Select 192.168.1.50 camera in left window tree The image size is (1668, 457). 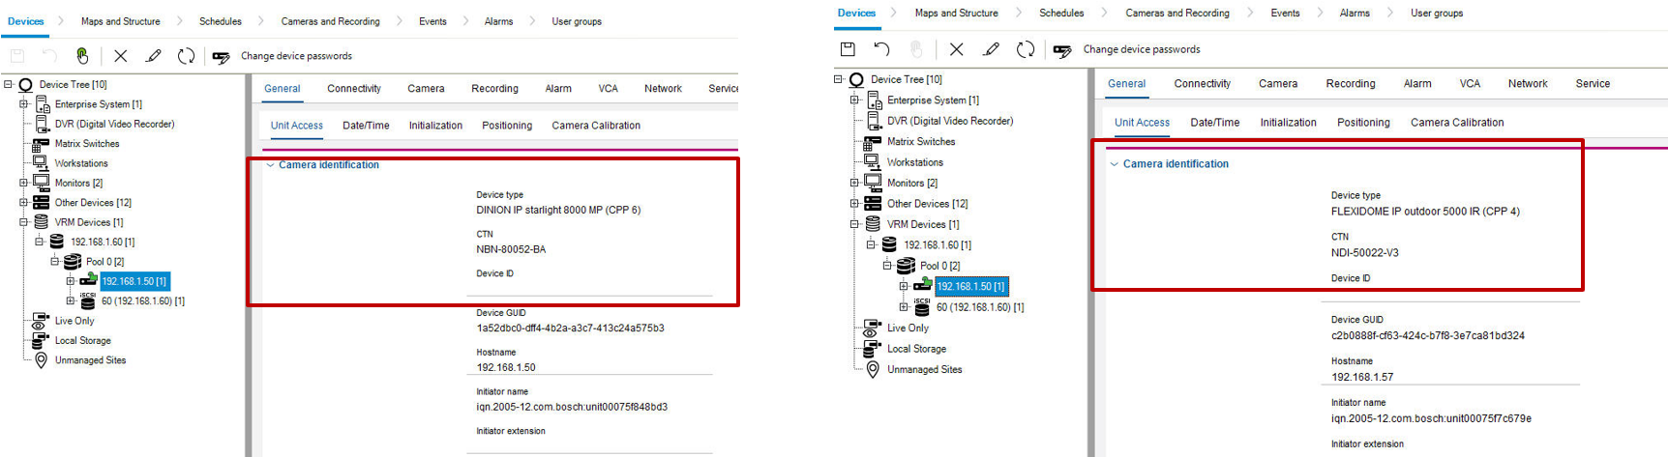[134, 281]
